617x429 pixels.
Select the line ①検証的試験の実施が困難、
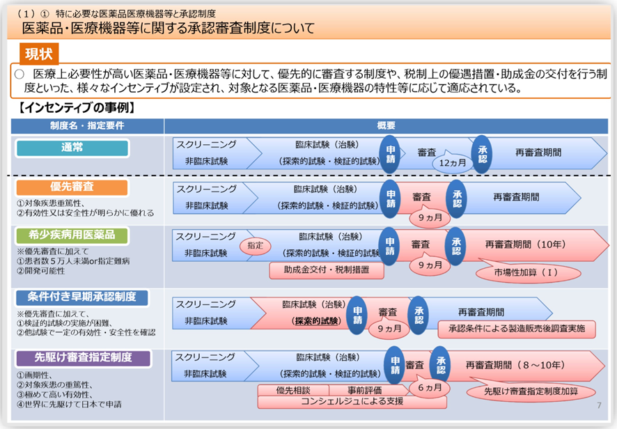click(x=65, y=323)
